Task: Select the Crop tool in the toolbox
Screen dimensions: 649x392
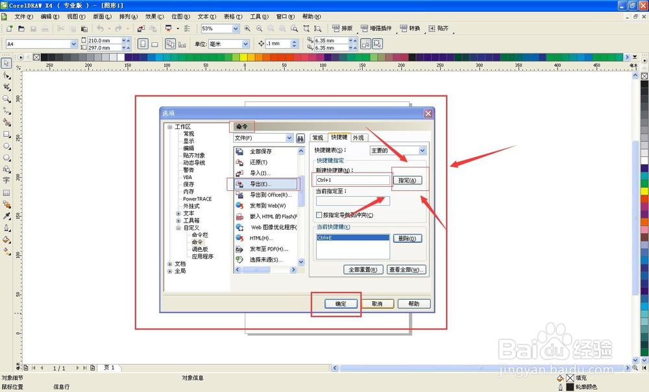Action: [x=6, y=87]
